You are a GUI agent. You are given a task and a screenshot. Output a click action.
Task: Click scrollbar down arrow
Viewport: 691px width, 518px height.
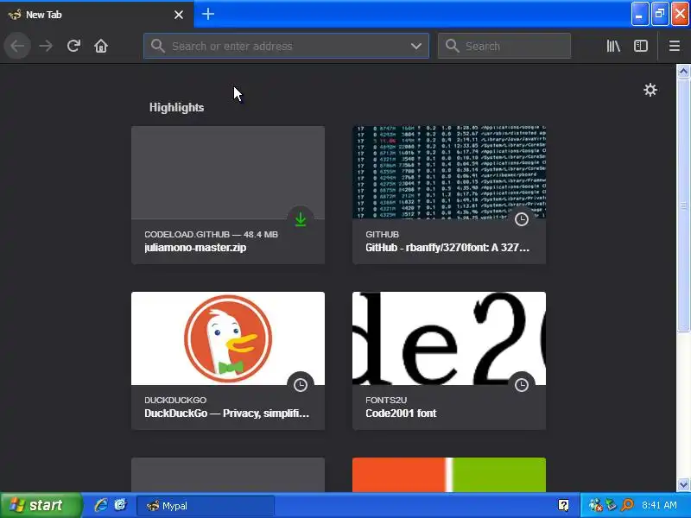(683, 484)
